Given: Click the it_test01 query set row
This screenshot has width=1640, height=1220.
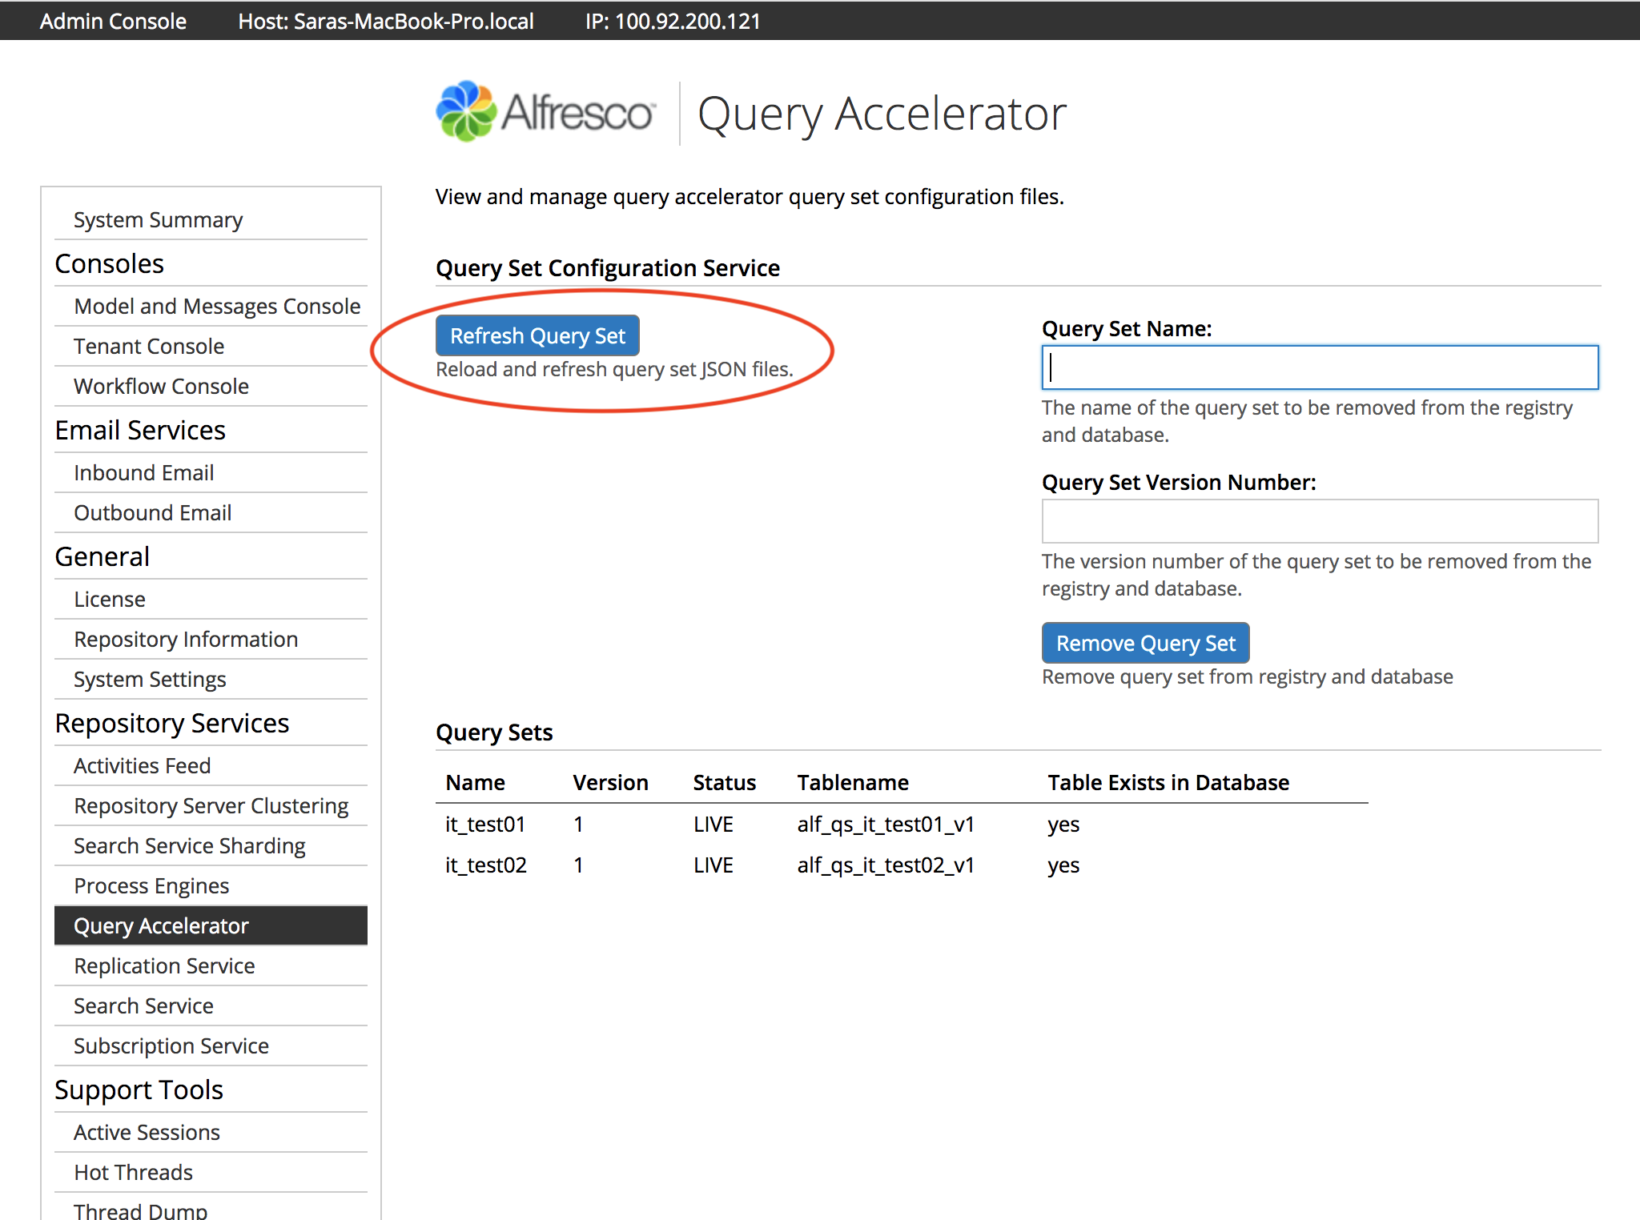Looking at the screenshot, I should click(485, 825).
